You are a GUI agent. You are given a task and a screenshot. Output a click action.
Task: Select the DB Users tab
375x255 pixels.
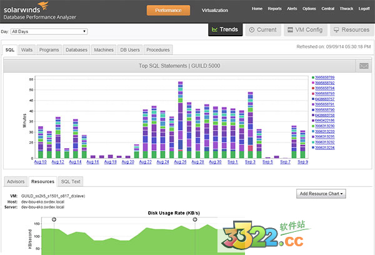tap(130, 50)
